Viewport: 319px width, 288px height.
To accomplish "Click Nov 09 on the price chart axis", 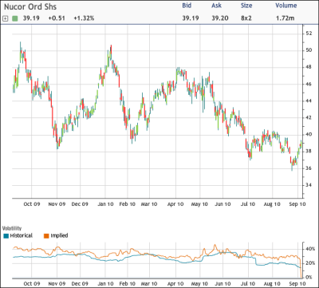I will tap(57, 204).
